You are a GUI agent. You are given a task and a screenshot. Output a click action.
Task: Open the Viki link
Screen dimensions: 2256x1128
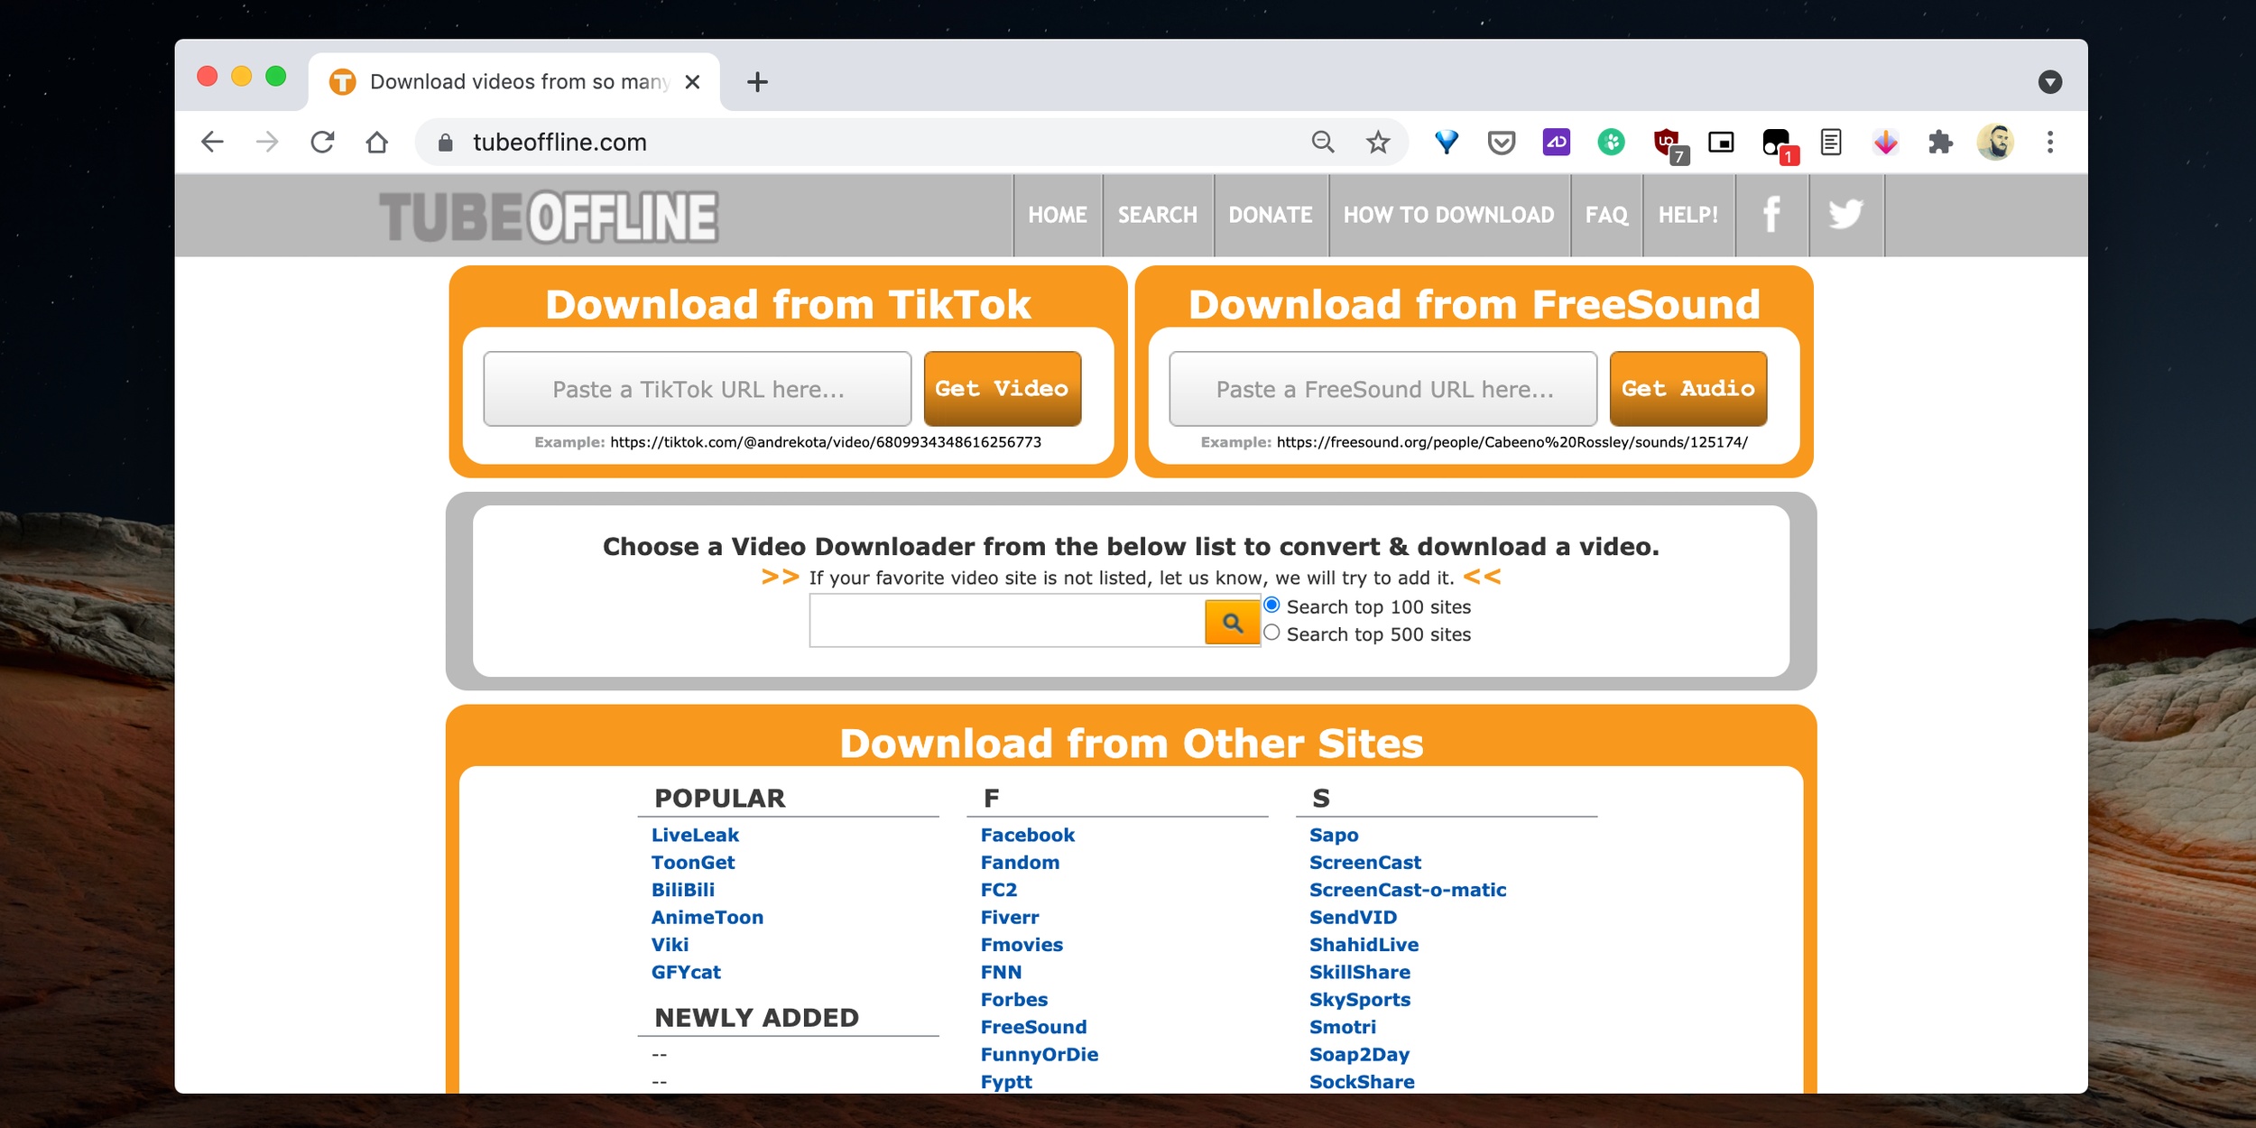click(x=670, y=945)
